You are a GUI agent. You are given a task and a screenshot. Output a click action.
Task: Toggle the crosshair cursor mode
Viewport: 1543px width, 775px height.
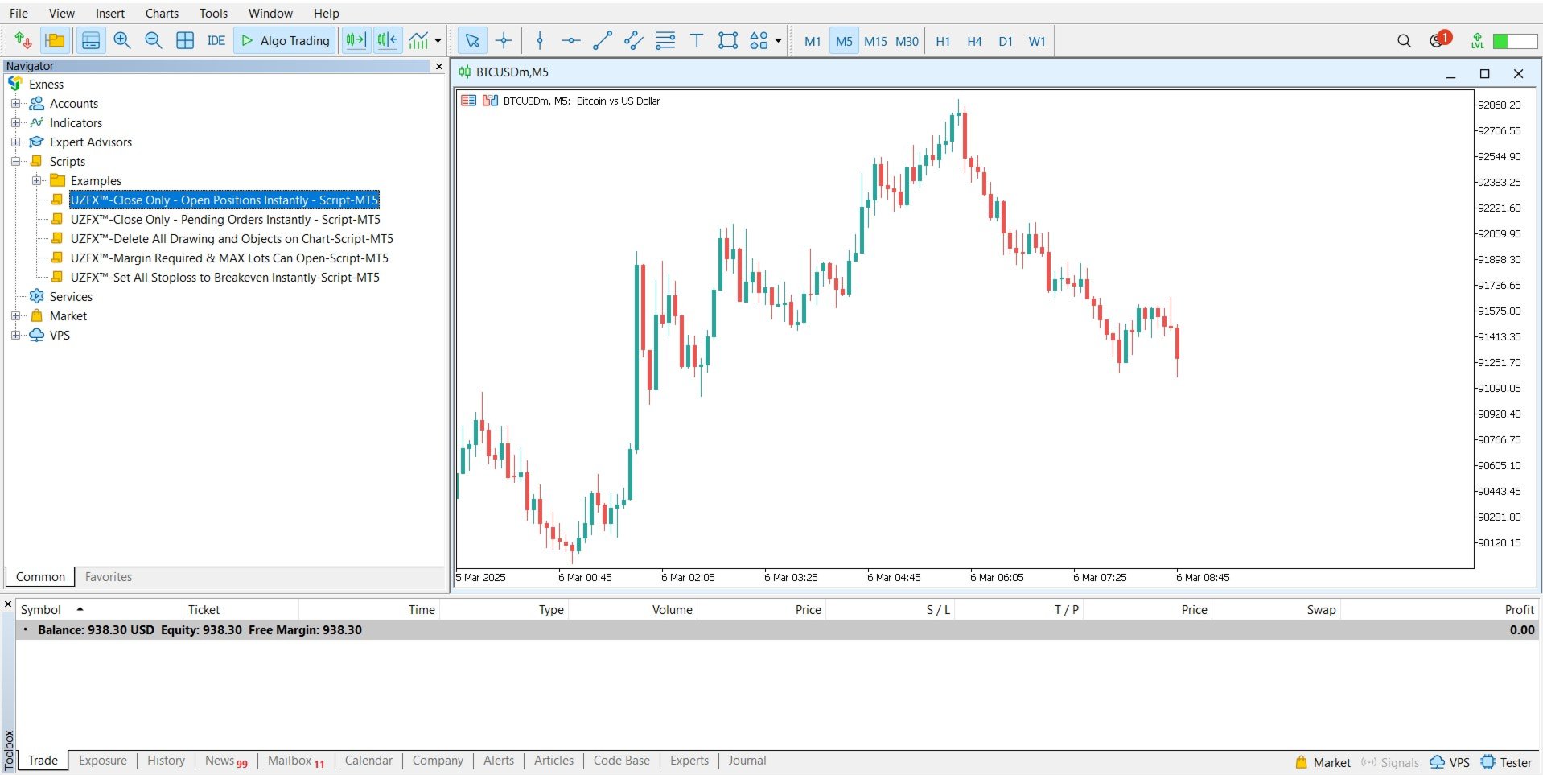tap(504, 40)
